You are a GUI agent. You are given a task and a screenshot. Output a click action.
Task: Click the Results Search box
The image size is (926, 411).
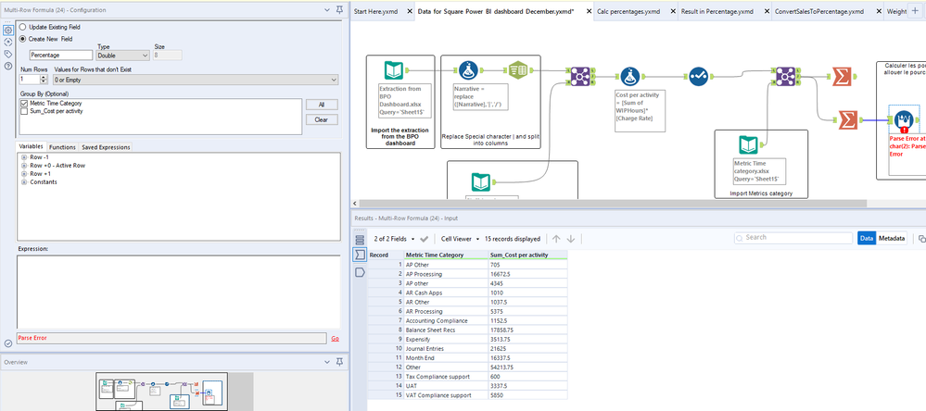pyautogui.click(x=793, y=238)
